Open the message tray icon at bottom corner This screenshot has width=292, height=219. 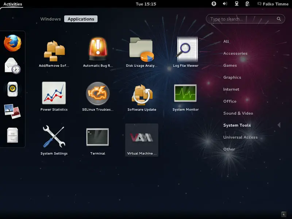tap(284, 214)
